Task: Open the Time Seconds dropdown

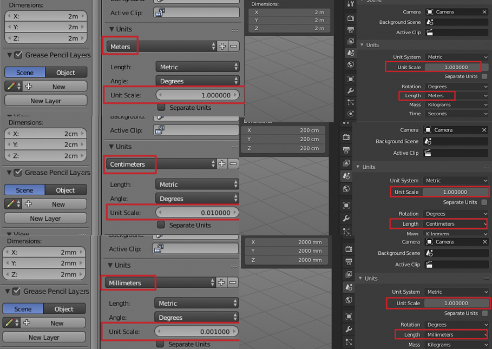Action: tap(456, 114)
